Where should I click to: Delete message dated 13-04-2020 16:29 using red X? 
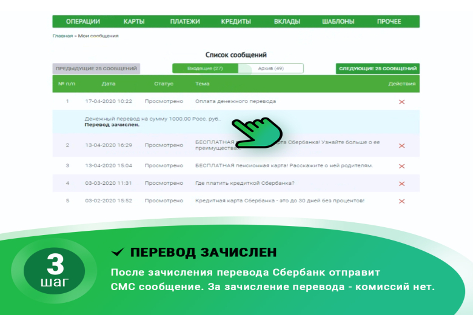[401, 145]
